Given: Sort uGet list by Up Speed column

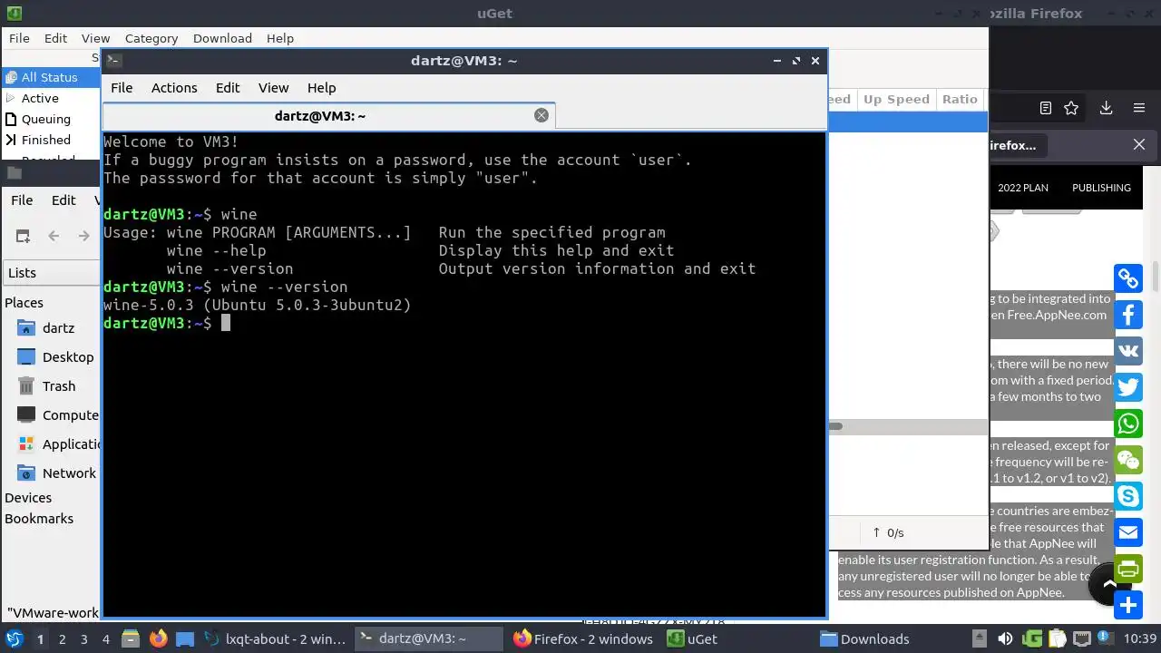Looking at the screenshot, I should (x=896, y=99).
